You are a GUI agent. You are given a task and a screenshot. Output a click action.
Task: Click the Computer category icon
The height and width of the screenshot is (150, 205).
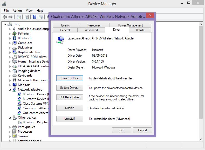(x=14, y=43)
